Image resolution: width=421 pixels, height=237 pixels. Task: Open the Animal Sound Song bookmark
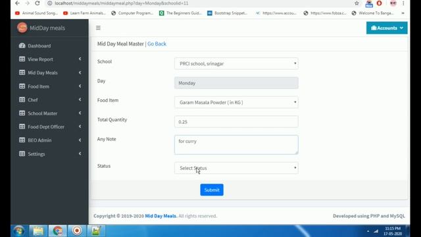tap(37, 13)
